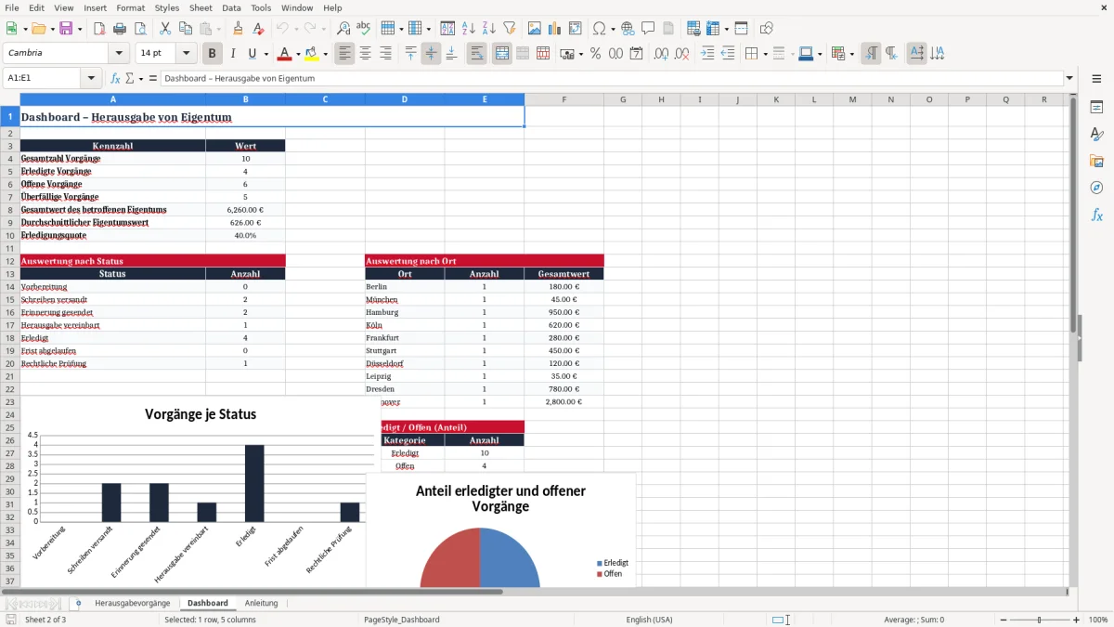Click Sum Sigma button in formula bar

(x=129, y=79)
